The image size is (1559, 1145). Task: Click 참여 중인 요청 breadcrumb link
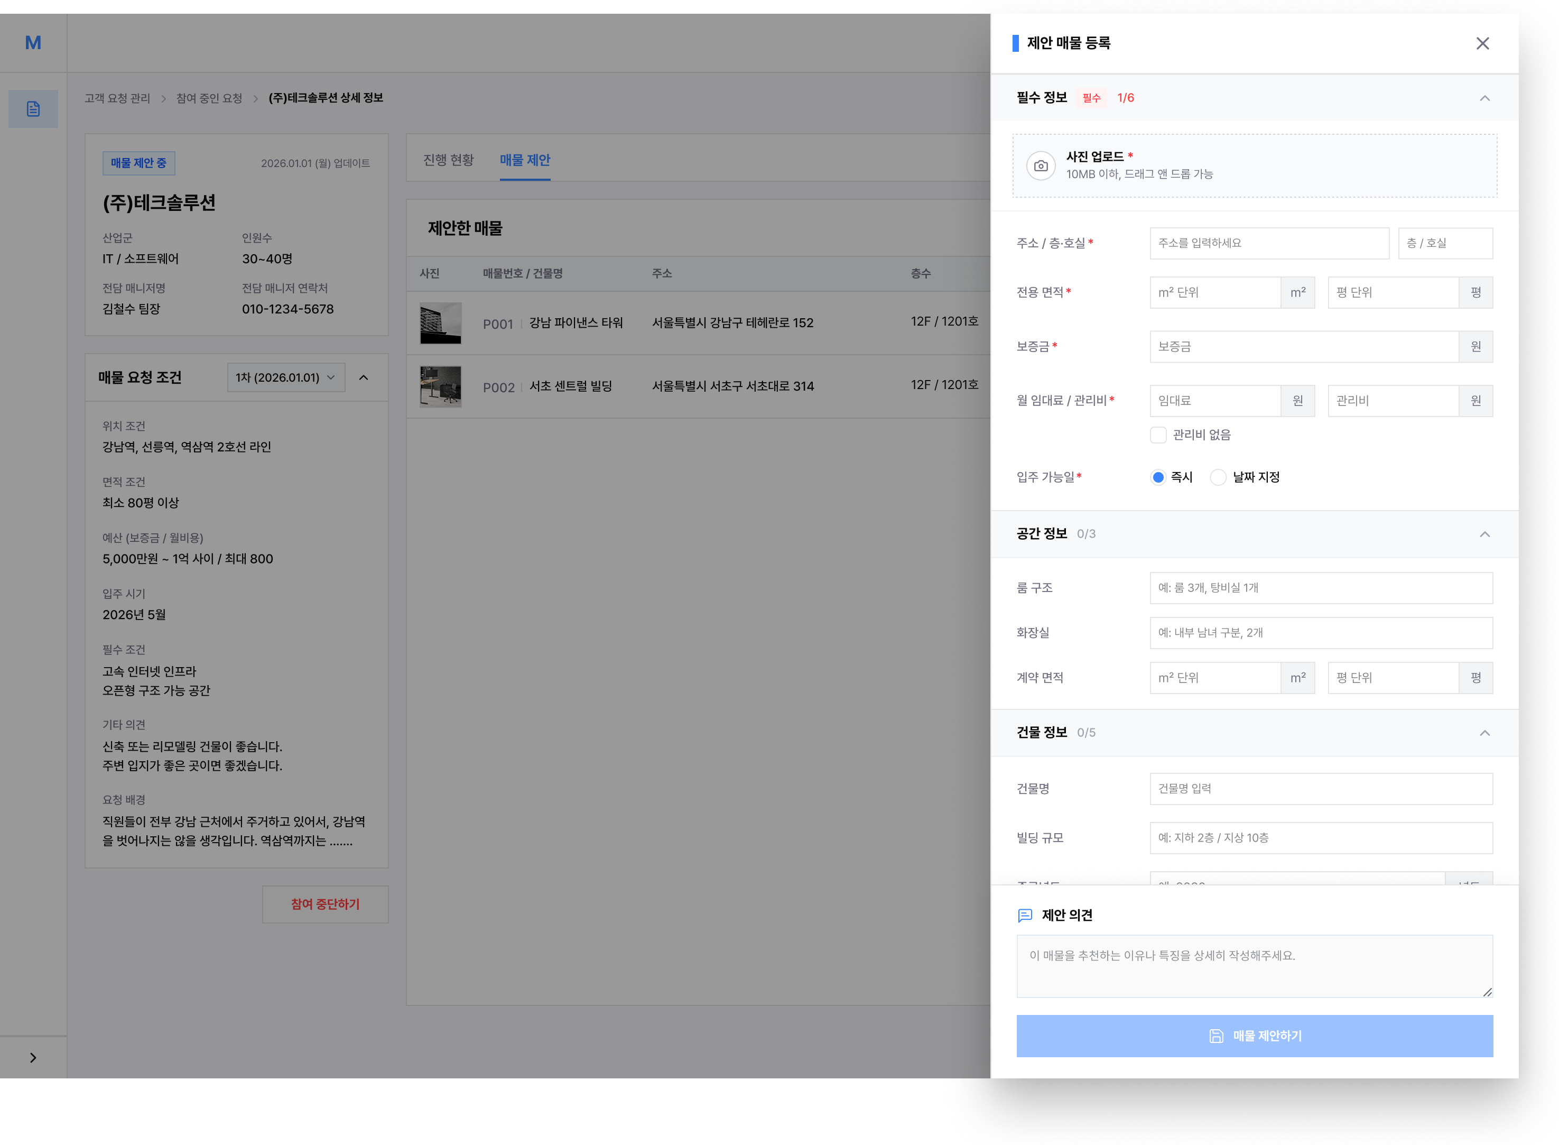[209, 98]
